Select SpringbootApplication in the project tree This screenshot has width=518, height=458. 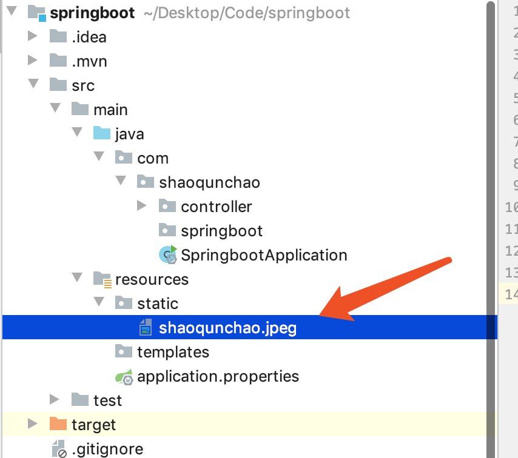263,254
